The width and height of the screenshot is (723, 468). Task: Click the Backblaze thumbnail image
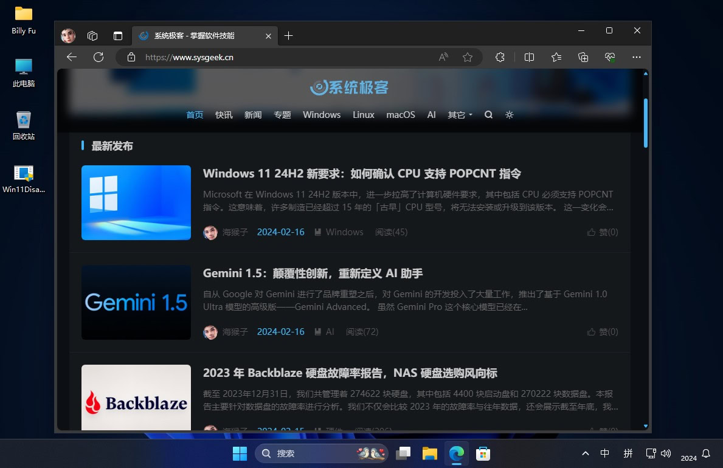point(136,397)
